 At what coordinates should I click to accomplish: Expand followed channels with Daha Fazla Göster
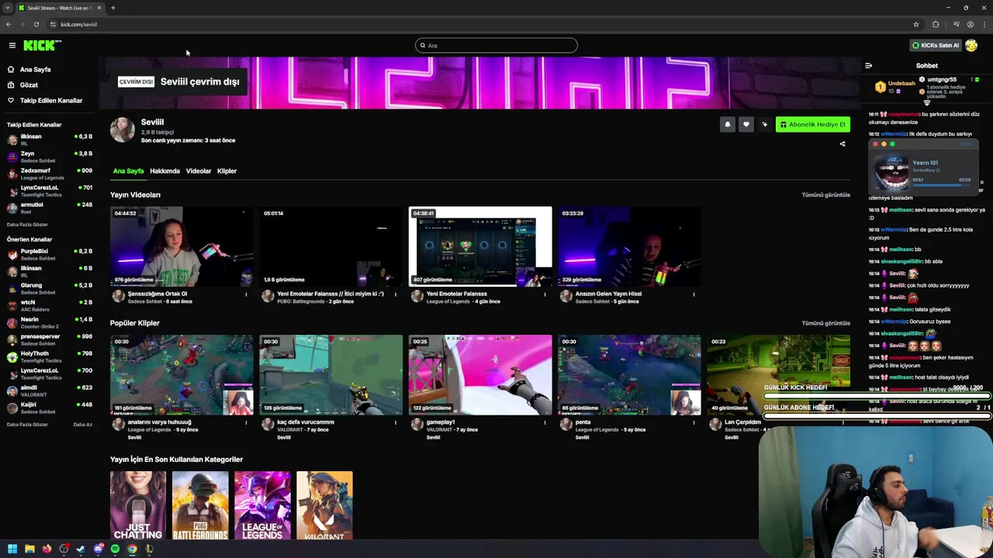(x=27, y=225)
